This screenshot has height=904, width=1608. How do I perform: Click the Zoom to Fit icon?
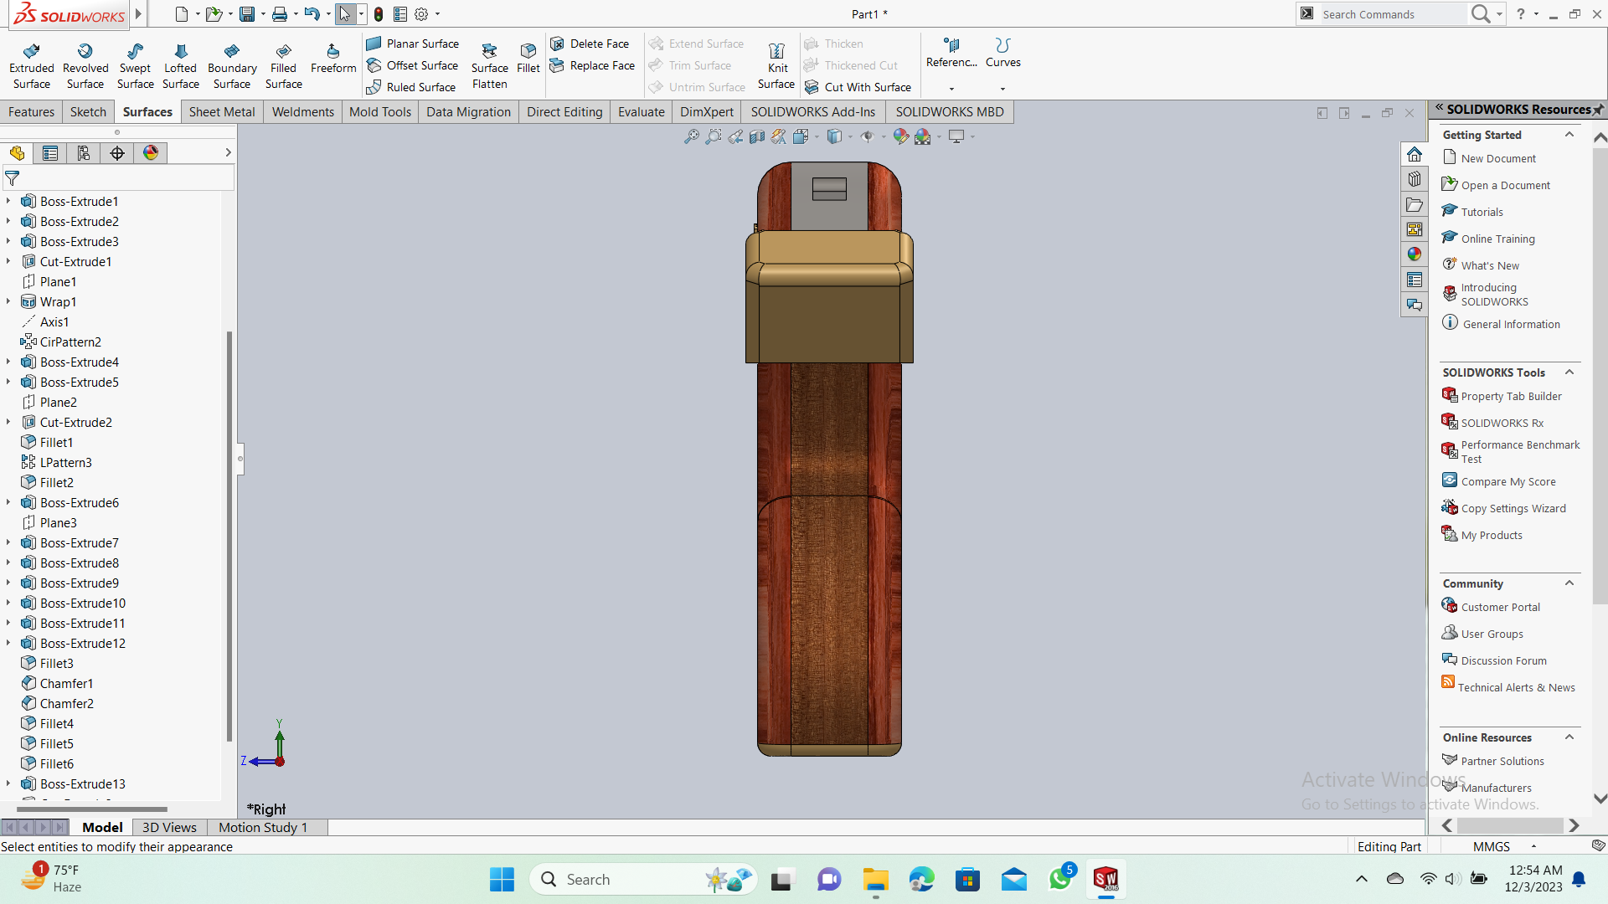[691, 136]
